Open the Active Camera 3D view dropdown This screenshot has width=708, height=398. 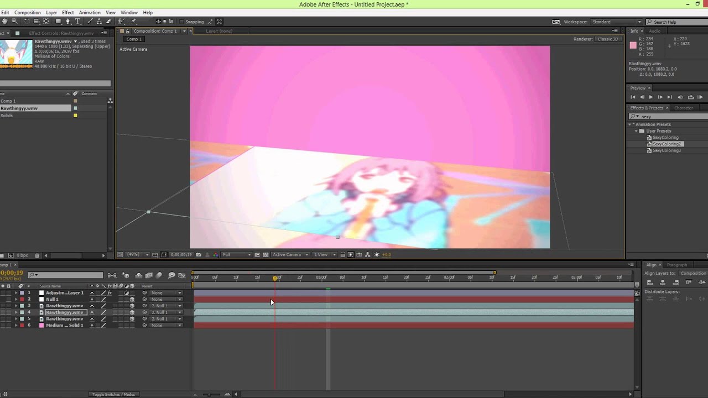[289, 255]
